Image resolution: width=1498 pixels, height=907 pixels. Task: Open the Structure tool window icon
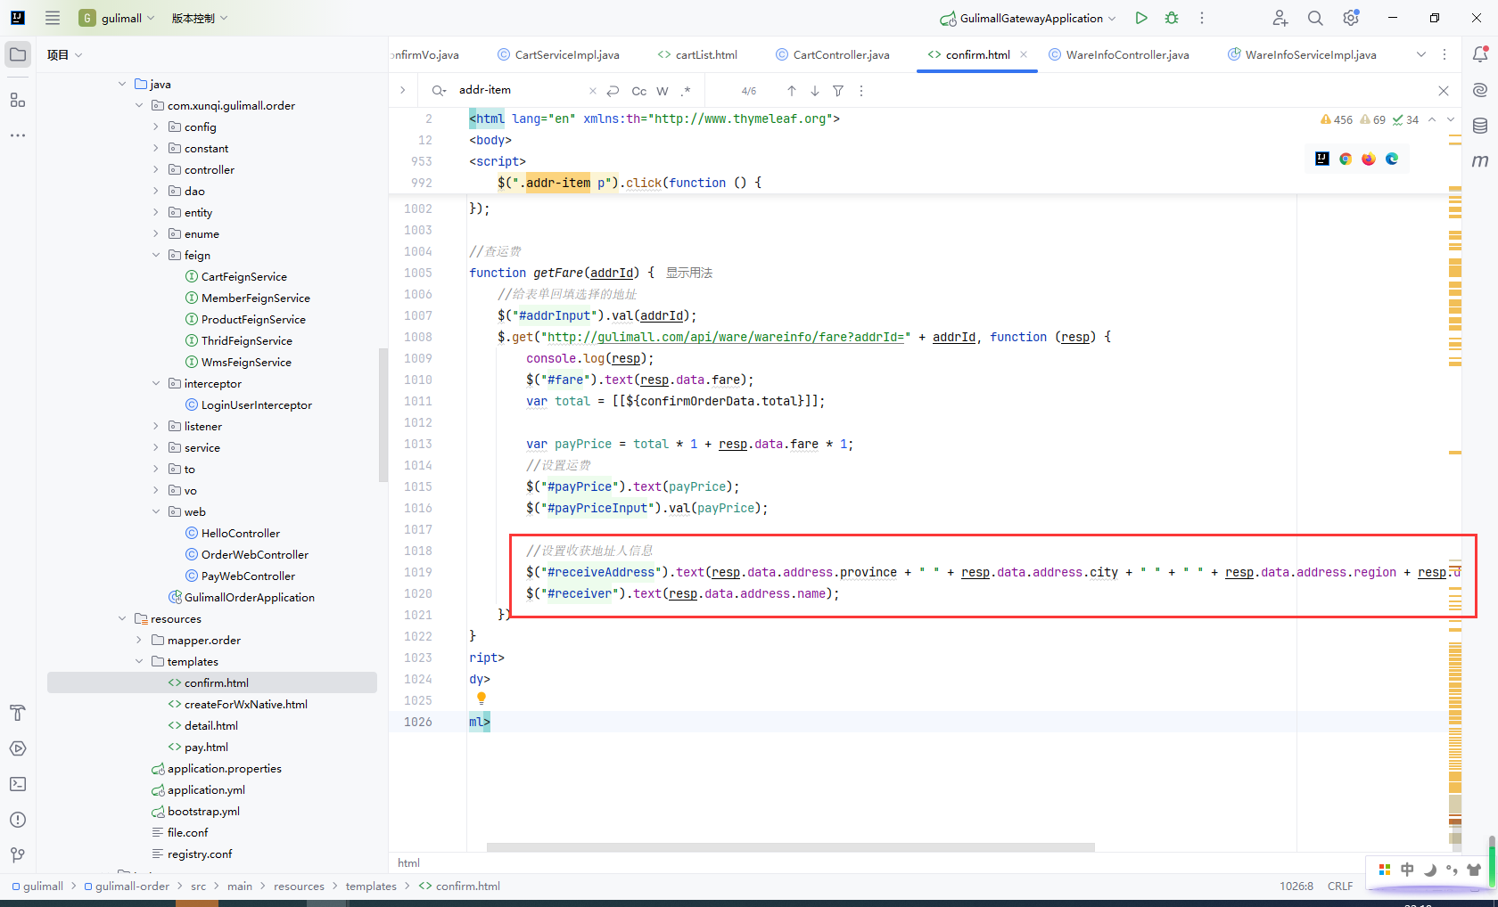[x=18, y=100]
